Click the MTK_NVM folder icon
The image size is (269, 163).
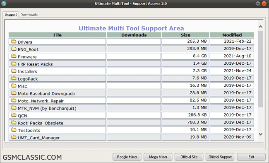pos(14,108)
